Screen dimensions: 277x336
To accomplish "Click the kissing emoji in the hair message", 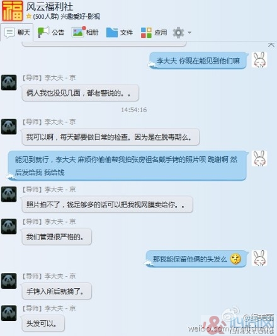I will pos(235,259).
